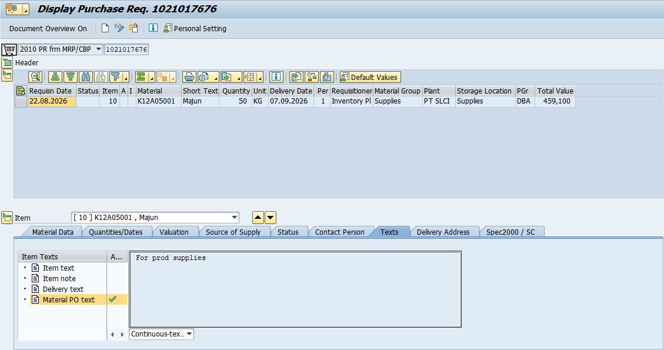664x350 pixels.
Task: Open the Delivery Address tab
Action: coord(443,232)
